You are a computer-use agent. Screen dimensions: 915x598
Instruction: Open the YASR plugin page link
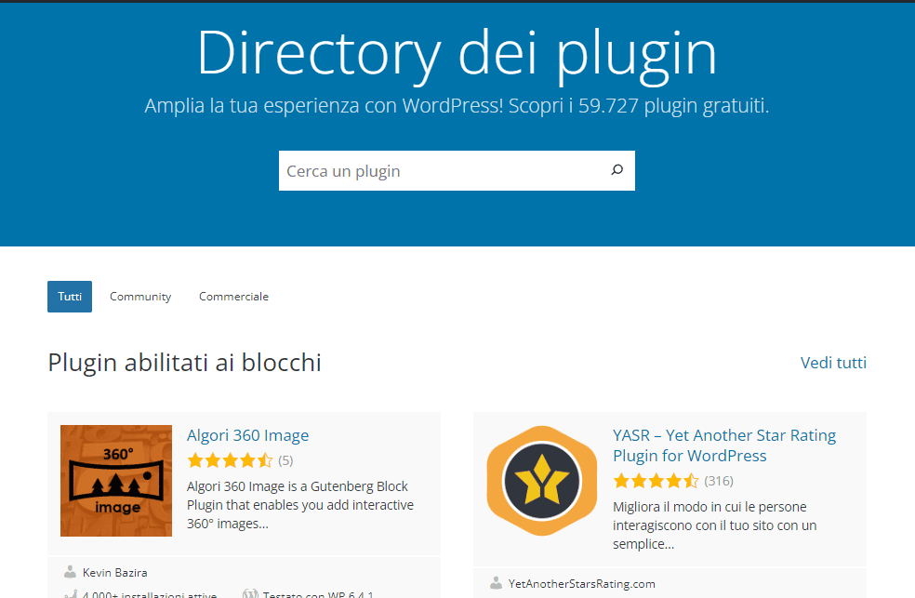(723, 434)
